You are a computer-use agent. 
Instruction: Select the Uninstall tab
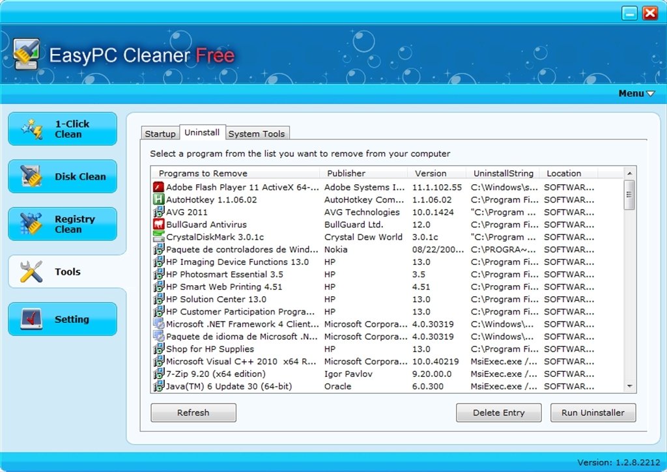click(x=202, y=132)
